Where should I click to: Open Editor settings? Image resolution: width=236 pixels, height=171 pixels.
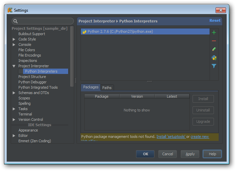(x=23, y=136)
